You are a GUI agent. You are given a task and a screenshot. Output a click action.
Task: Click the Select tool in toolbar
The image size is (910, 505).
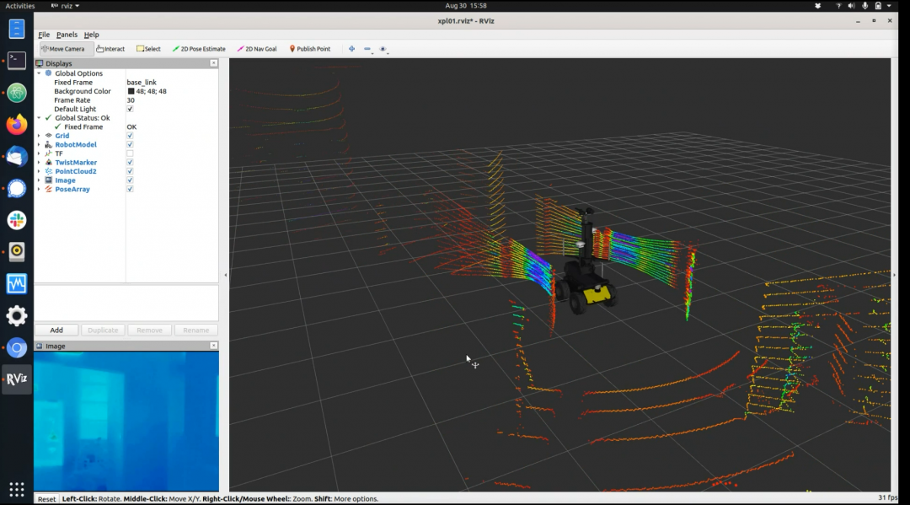click(x=148, y=49)
